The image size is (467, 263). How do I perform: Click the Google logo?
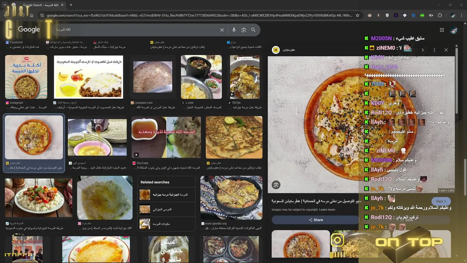[x=29, y=30]
